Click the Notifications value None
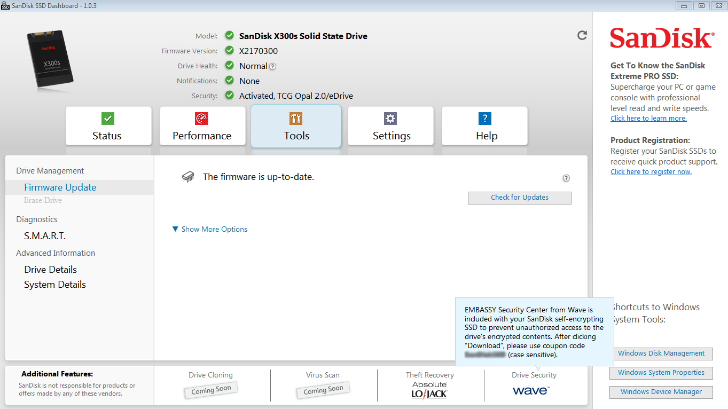 [249, 81]
